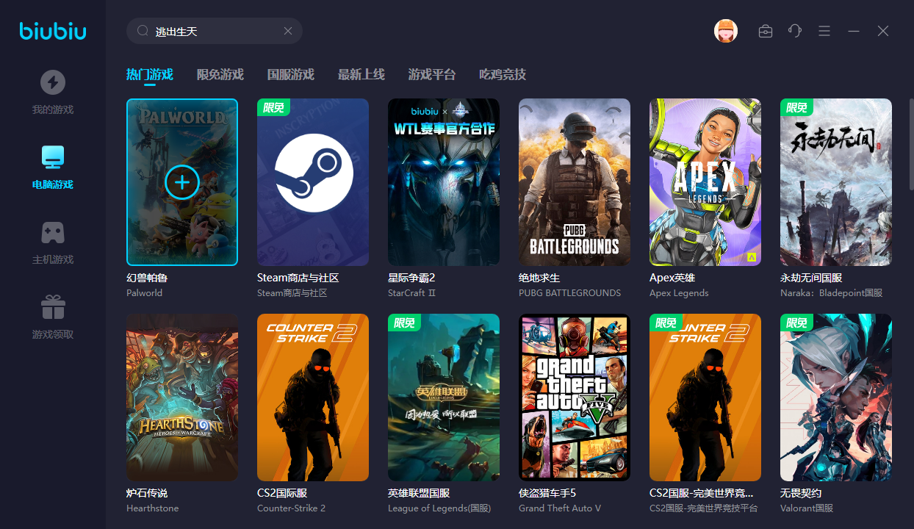Go to the 吃鸡竞技 tab
This screenshot has height=529, width=914.
coord(502,74)
